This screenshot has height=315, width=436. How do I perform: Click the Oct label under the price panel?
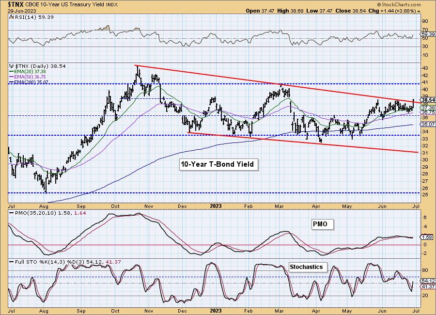pos(115,206)
